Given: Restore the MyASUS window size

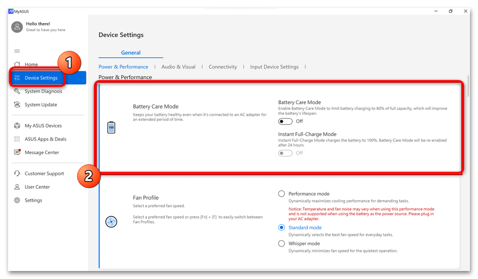Looking at the screenshot, I should point(450,11).
